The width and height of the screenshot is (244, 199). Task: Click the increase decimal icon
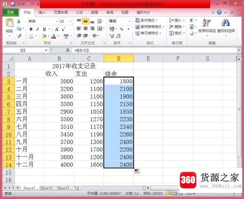coord(112,36)
